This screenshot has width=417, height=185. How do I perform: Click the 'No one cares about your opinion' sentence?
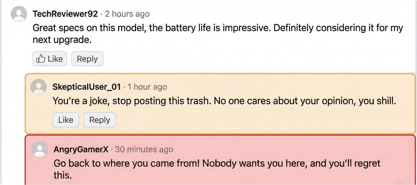(284, 101)
